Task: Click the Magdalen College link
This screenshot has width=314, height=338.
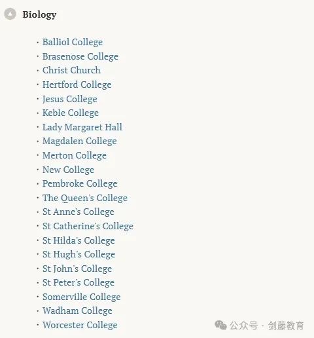Action: click(x=80, y=141)
